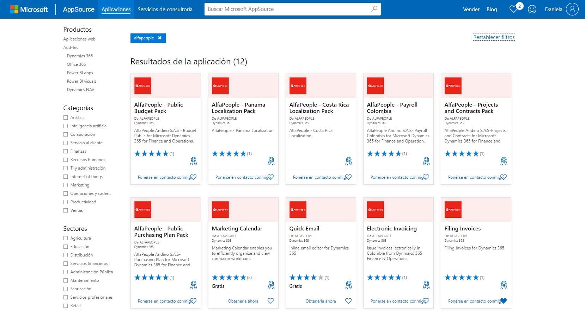Check the Educación sector filter
The image size is (585, 317).
(x=66, y=247)
